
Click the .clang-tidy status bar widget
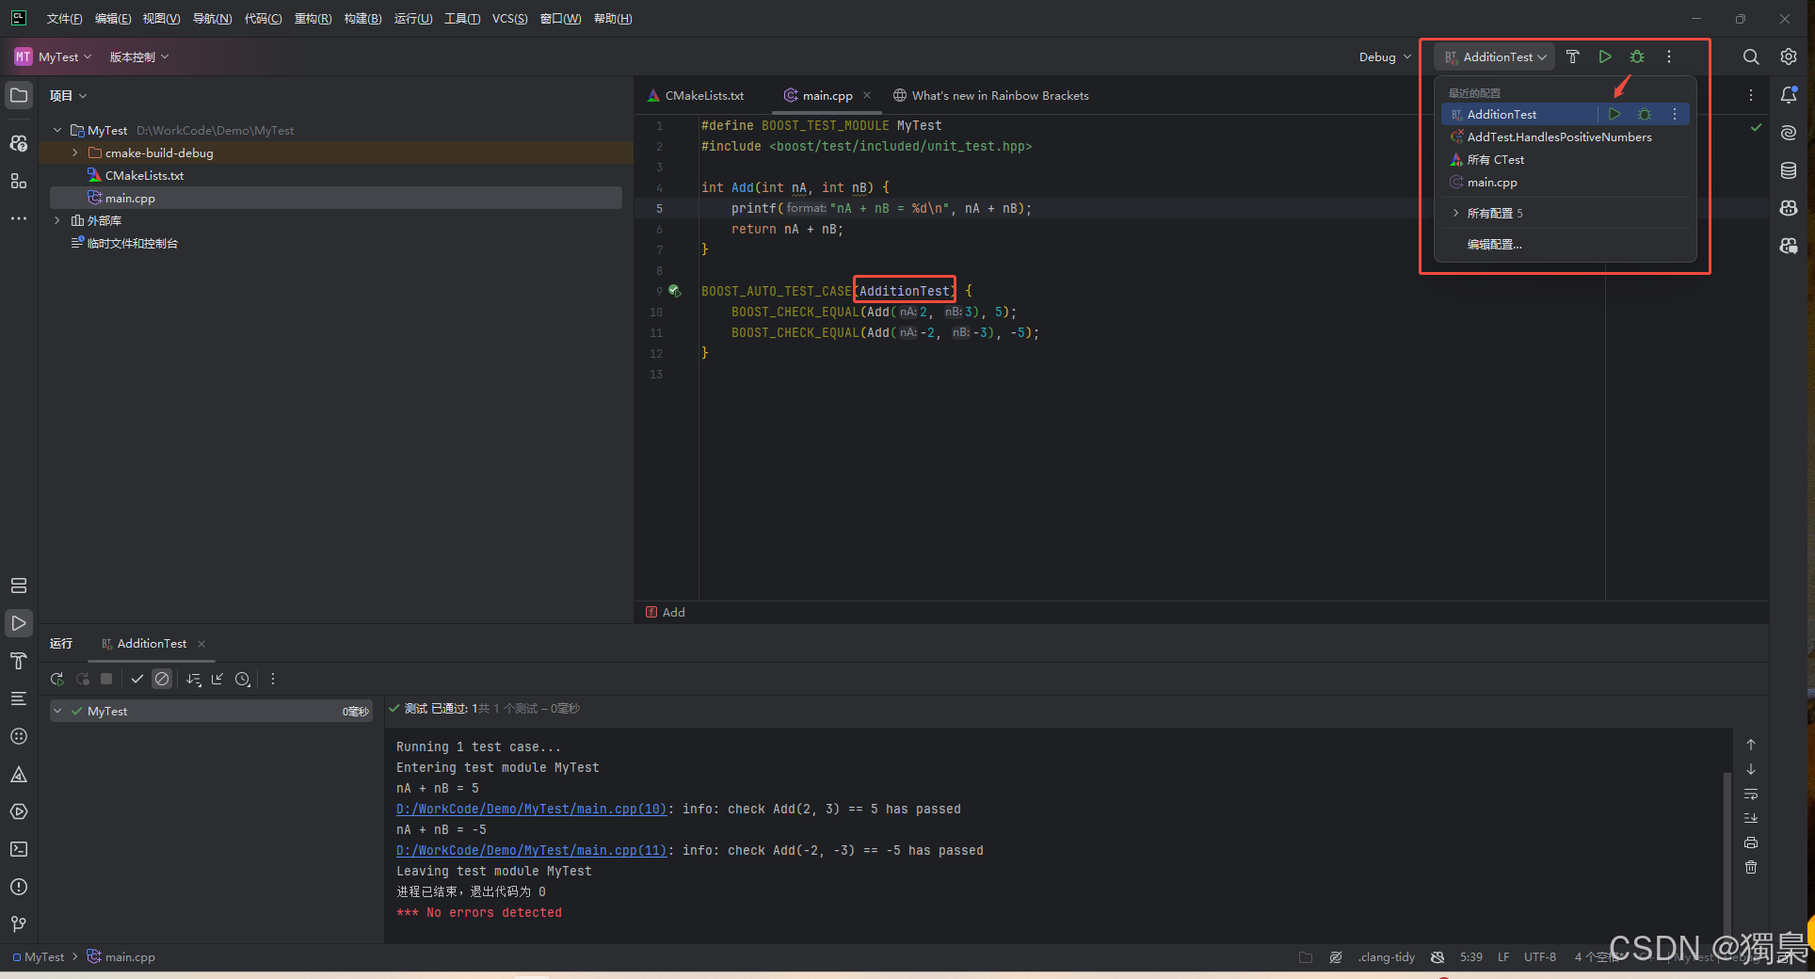(x=1387, y=956)
